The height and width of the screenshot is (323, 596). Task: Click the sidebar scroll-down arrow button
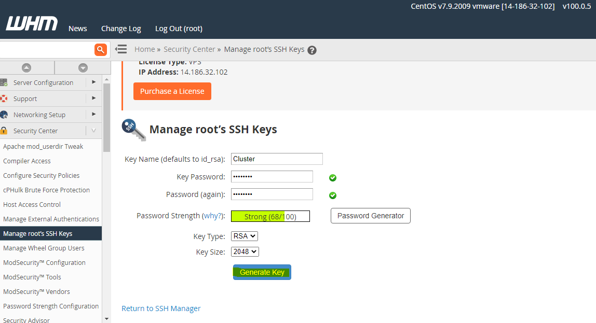[83, 68]
